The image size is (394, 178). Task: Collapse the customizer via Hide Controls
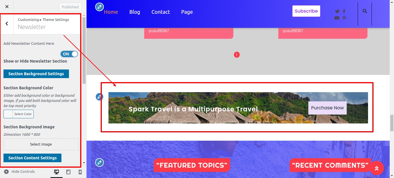coord(19,172)
